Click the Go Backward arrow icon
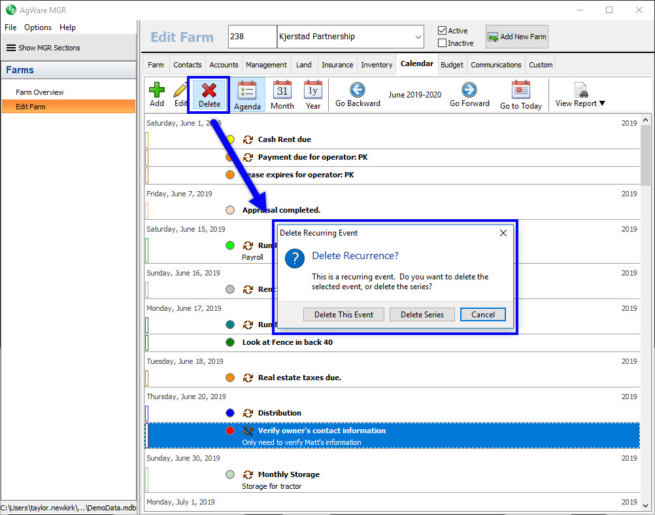655x515 pixels. tap(357, 90)
